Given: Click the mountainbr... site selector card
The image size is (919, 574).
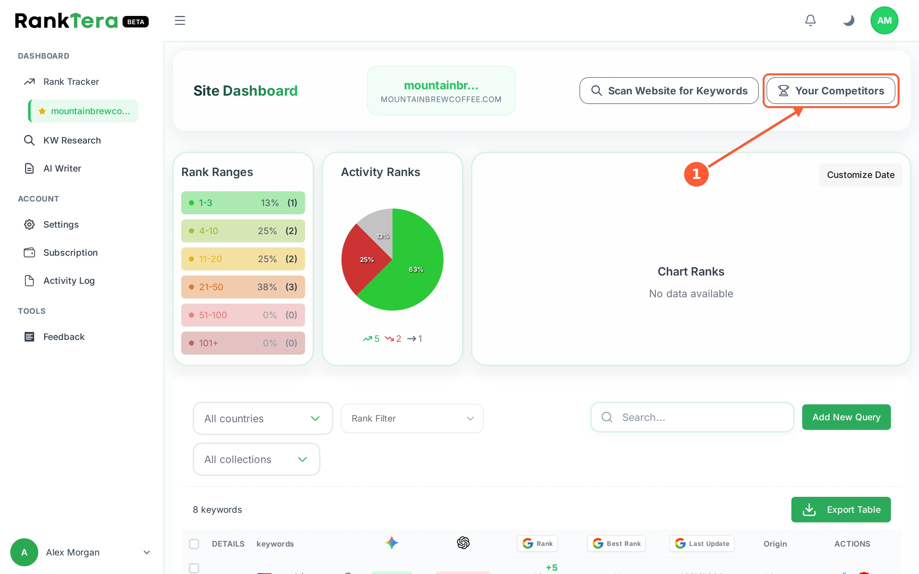Looking at the screenshot, I should pos(441,91).
